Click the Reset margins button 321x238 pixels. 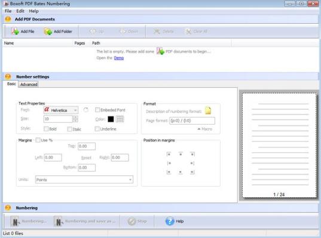pyautogui.click(x=86, y=157)
